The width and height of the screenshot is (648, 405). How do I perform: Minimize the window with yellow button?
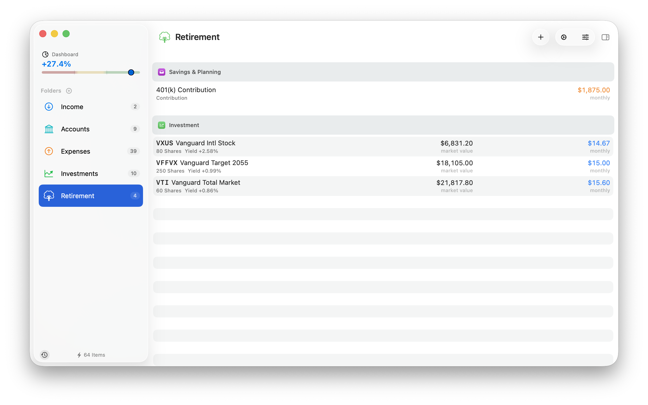[54, 34]
